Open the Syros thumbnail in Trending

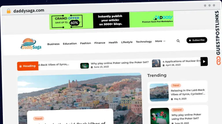(x=159, y=92)
